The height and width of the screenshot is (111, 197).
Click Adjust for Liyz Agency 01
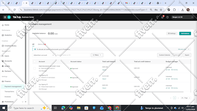tap(104, 88)
